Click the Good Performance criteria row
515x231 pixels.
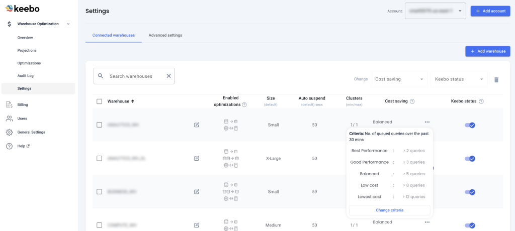click(388, 162)
